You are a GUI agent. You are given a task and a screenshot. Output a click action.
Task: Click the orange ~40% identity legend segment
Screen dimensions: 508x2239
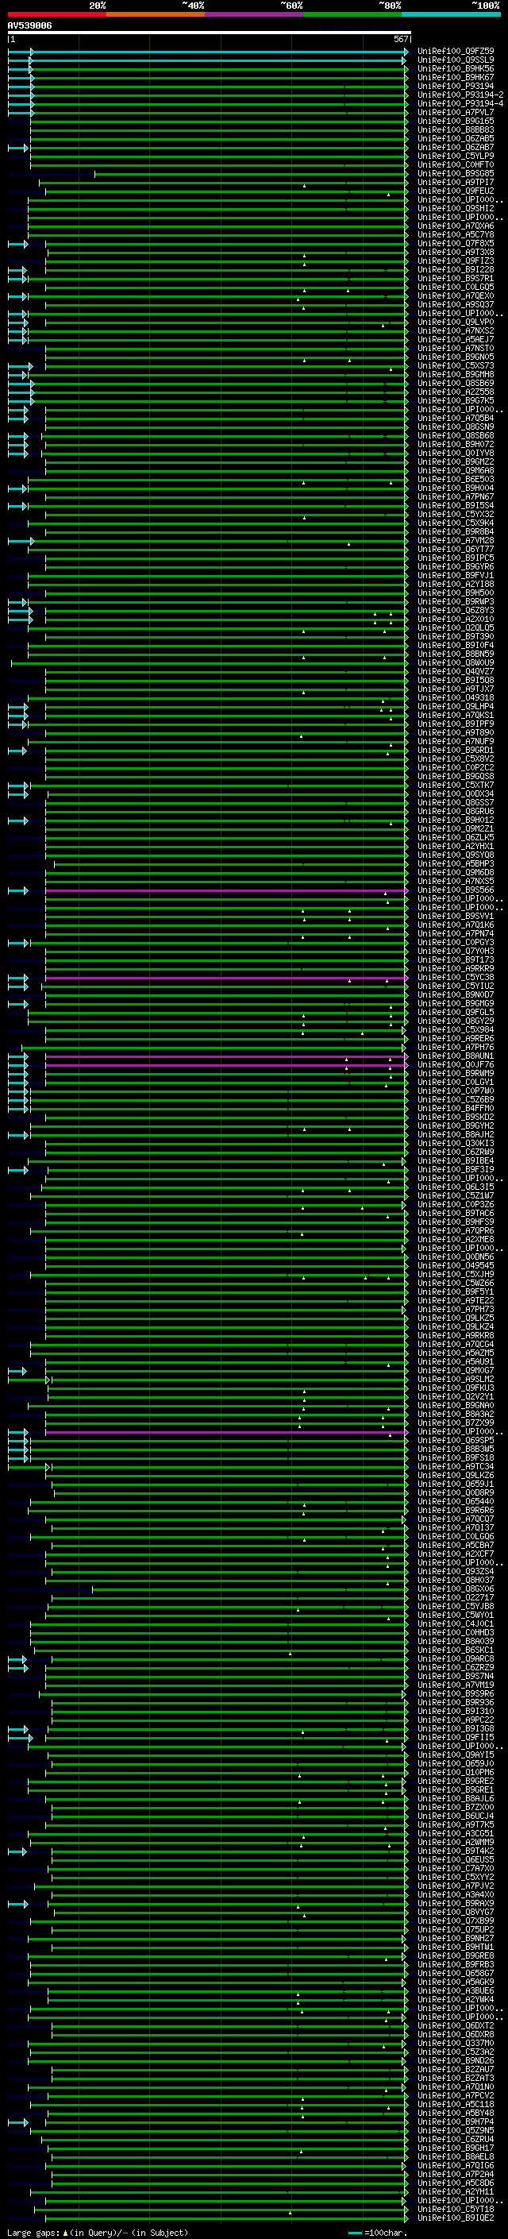click(x=156, y=14)
